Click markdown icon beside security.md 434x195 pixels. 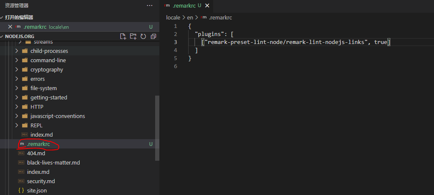coord(21,181)
